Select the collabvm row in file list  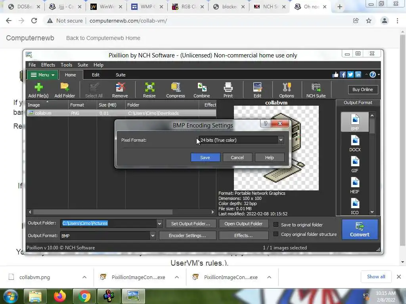click(x=121, y=113)
